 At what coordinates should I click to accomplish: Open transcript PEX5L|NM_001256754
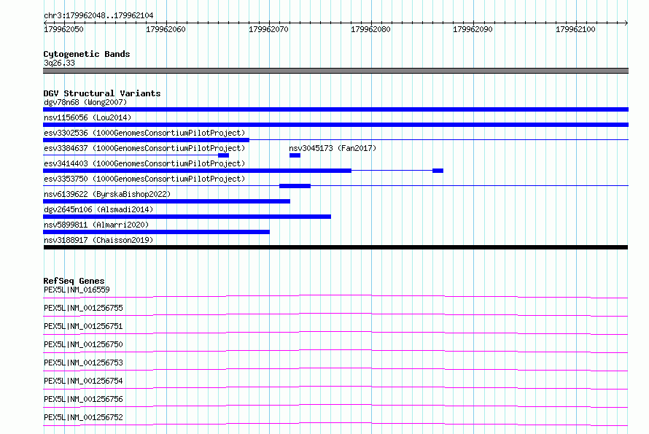point(83,381)
